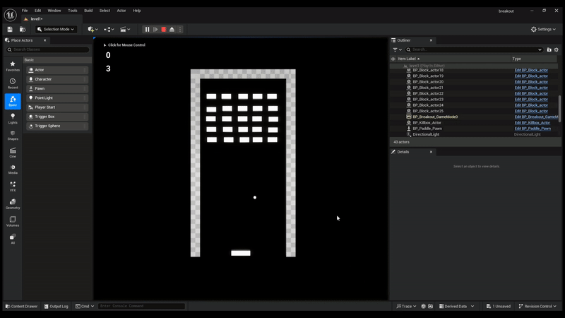Image resolution: width=565 pixels, height=318 pixels.
Task: Click for Mouse Control in the viewport
Action: click(124, 45)
